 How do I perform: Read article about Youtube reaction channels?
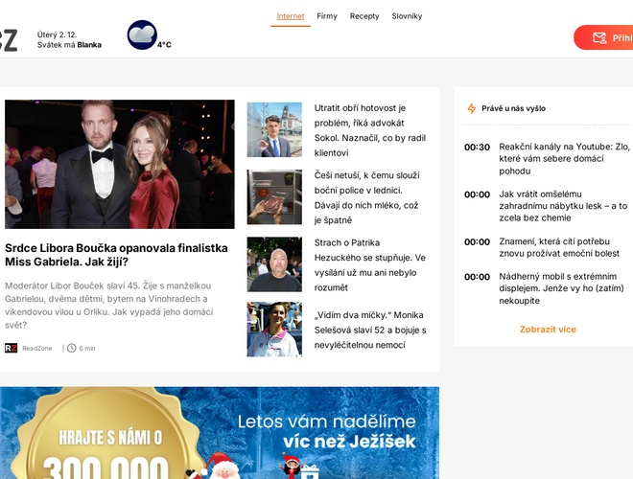564,159
